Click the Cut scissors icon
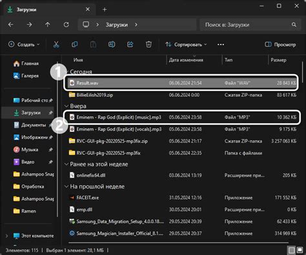 (x=56, y=45)
